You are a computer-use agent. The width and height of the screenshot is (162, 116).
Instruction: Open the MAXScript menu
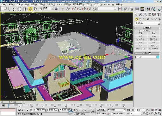click(109, 4)
